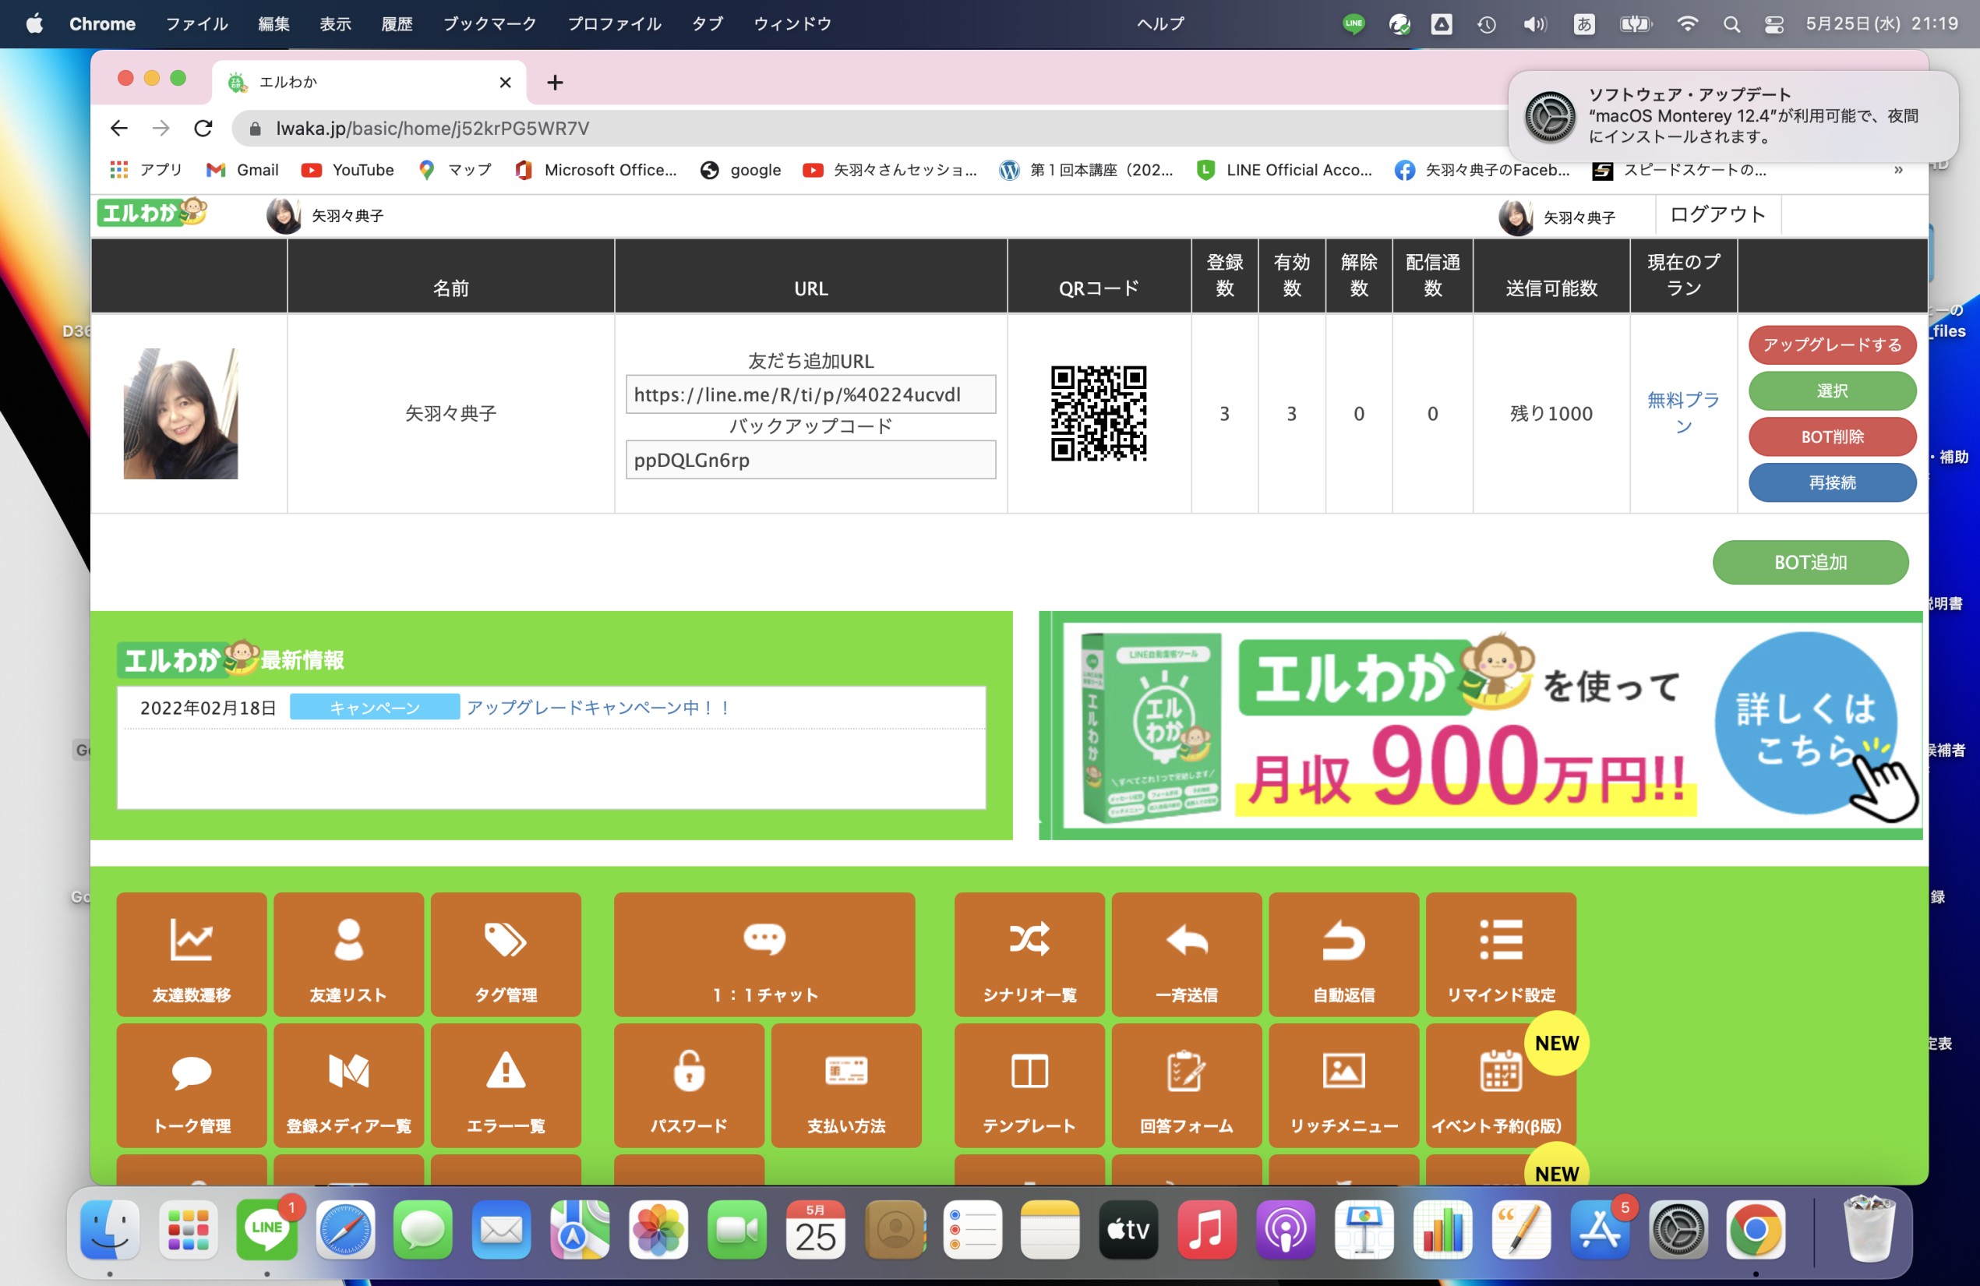1980x1286 pixels.
Task: Go back with Chrome back arrow
Action: 119,128
